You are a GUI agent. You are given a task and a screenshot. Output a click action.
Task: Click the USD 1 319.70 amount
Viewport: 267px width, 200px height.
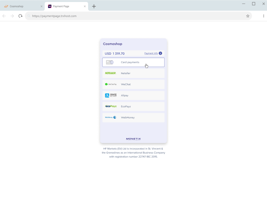114,54
